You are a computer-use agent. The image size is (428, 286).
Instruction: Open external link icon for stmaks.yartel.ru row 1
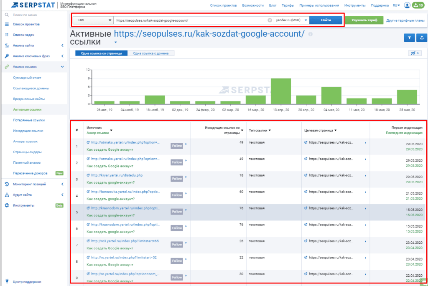(x=88, y=142)
